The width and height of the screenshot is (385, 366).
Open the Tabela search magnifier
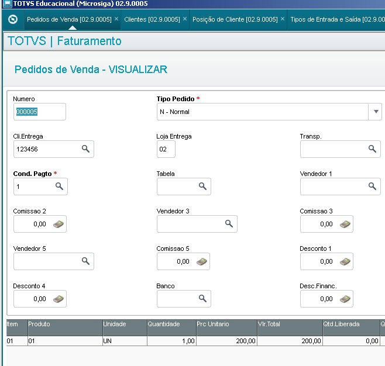[x=202, y=186]
